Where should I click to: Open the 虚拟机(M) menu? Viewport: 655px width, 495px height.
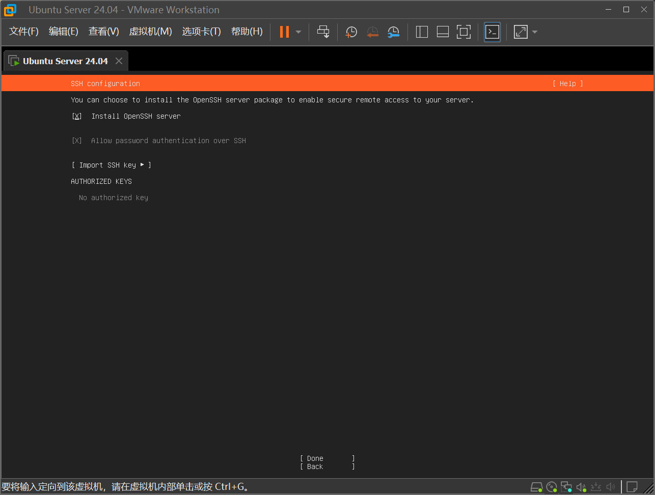tap(151, 32)
